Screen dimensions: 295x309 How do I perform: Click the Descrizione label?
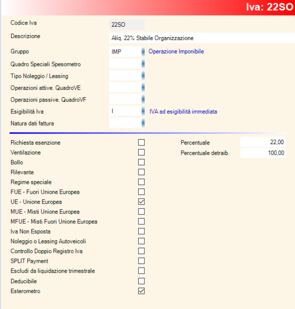(25, 36)
